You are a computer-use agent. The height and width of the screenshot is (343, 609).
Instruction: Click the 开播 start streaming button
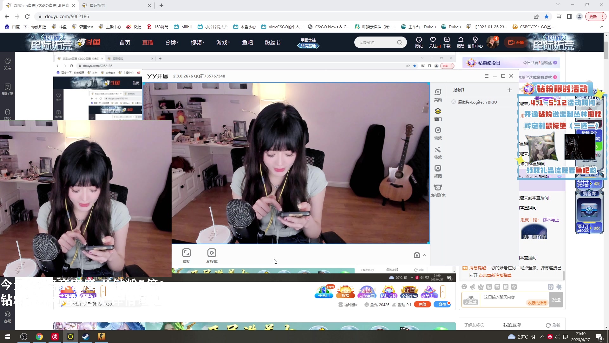click(516, 42)
